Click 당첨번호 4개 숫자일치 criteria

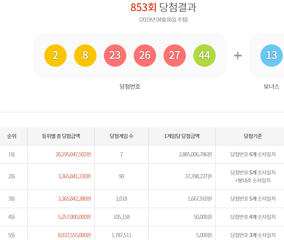(253, 217)
